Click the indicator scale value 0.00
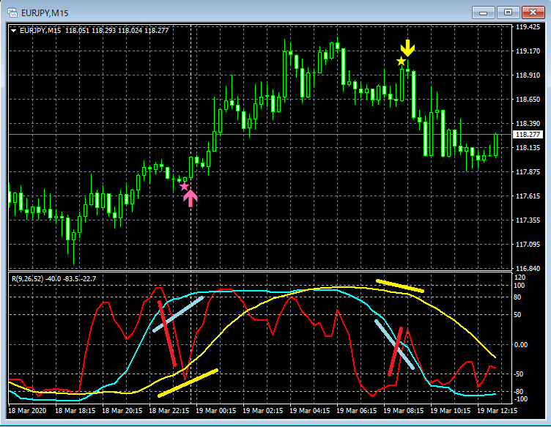Screen dimensions: 551x427 pos(521,345)
